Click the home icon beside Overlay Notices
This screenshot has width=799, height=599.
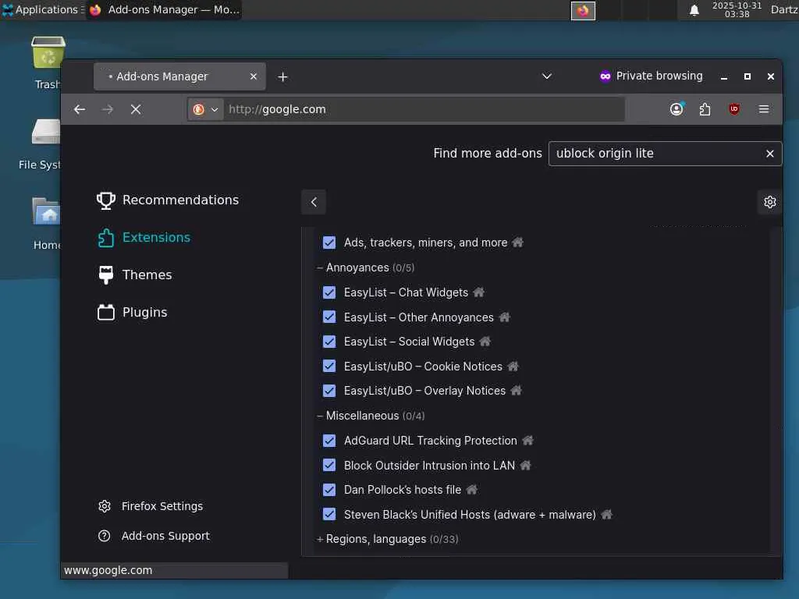(517, 391)
